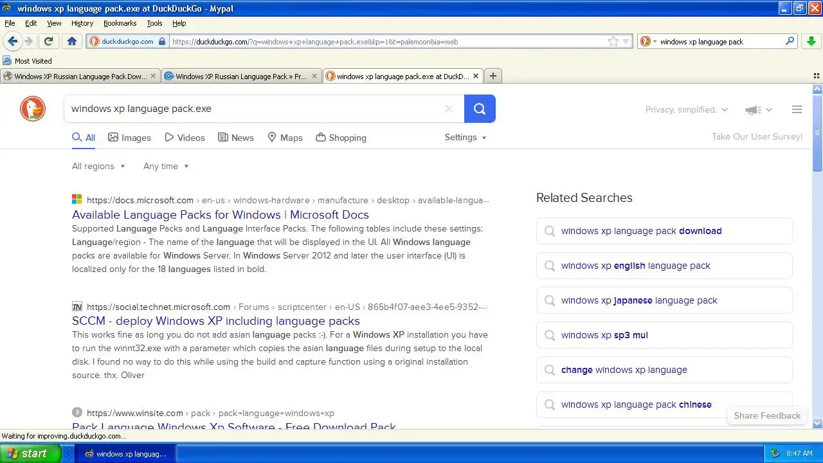Click in the browser toolbar search box
Viewport: 823px width, 463px height.
point(720,41)
